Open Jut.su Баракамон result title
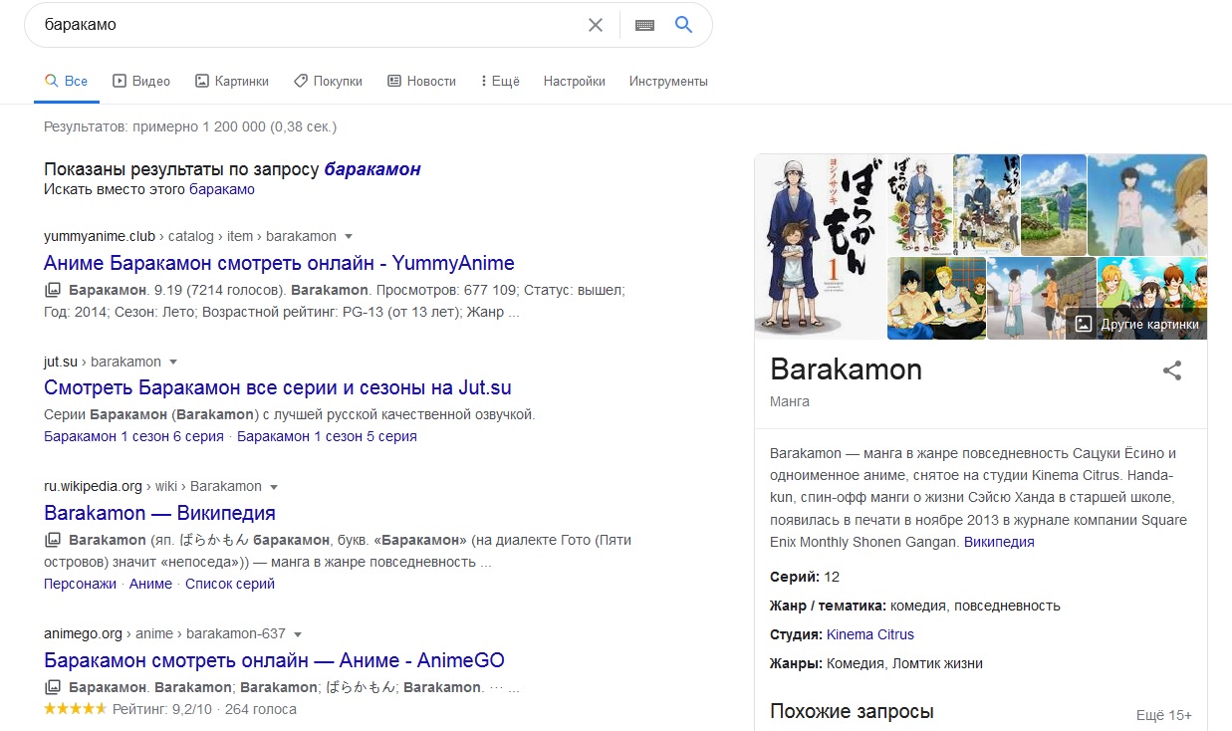The image size is (1232, 731). click(278, 387)
